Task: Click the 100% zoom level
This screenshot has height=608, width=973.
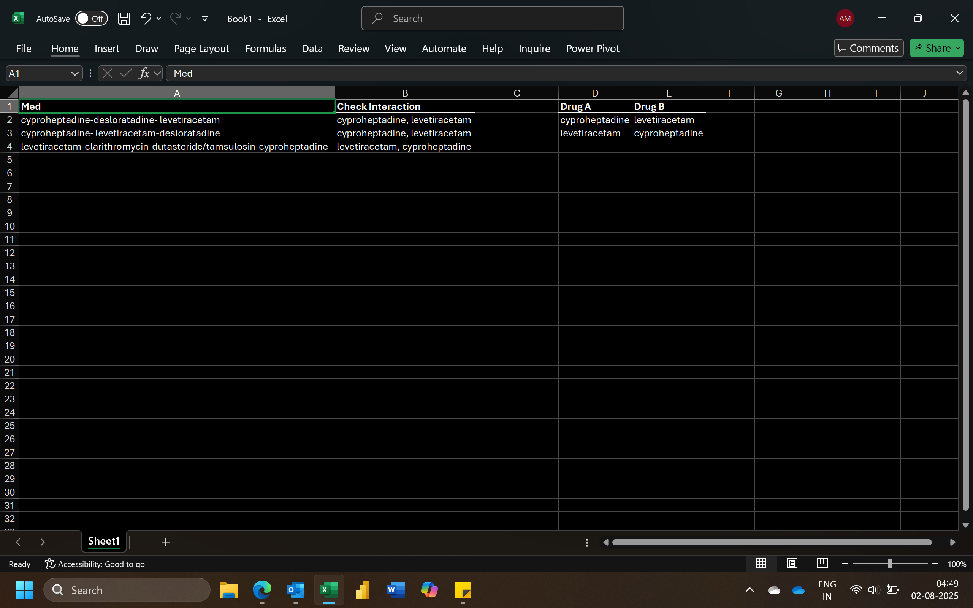Action: (x=957, y=564)
